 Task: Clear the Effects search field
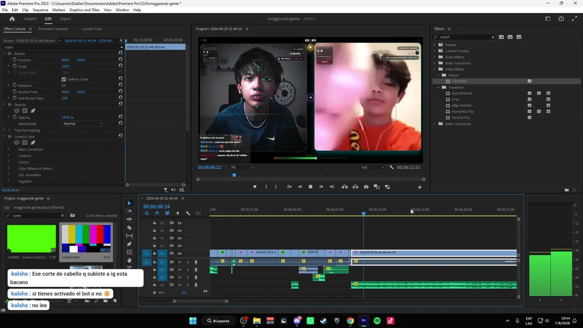click(493, 37)
